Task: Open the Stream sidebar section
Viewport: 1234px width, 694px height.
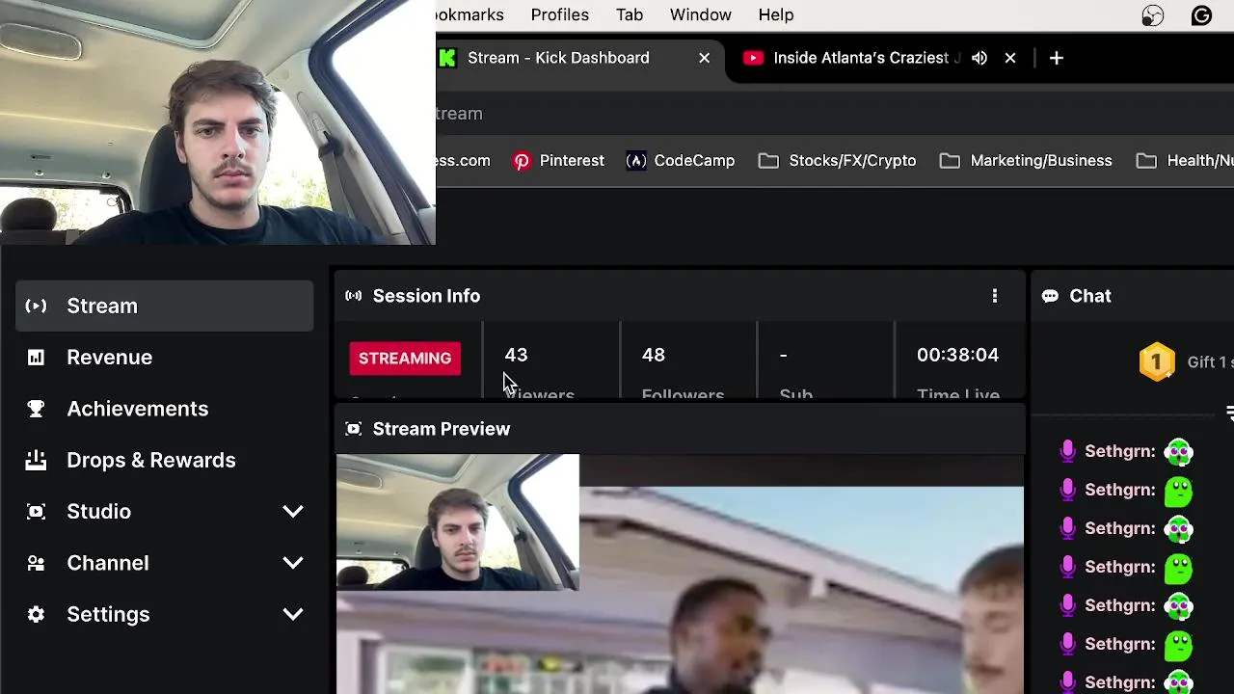Action: 164,306
